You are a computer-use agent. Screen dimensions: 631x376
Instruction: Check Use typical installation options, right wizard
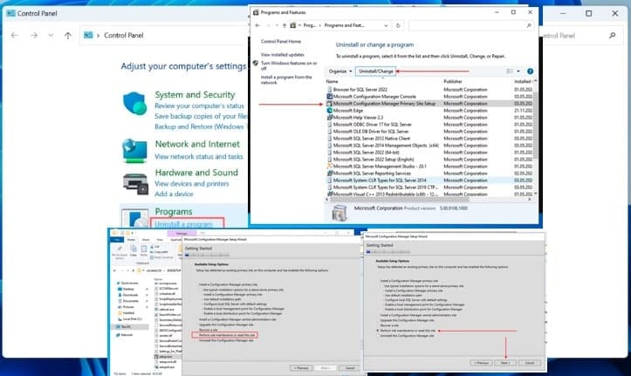pos(382,286)
